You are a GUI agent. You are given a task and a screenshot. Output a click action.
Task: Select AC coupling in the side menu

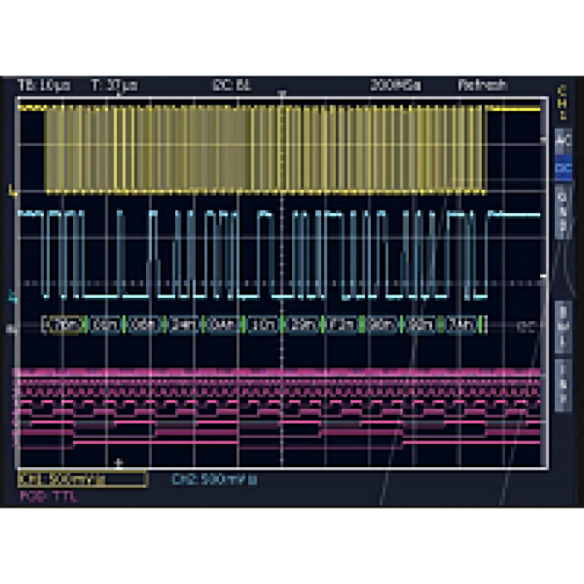tap(563, 139)
